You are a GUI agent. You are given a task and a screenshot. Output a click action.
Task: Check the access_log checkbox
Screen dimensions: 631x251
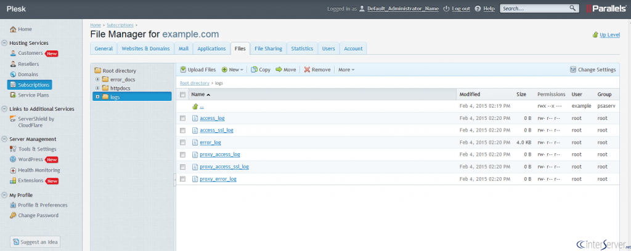click(182, 118)
